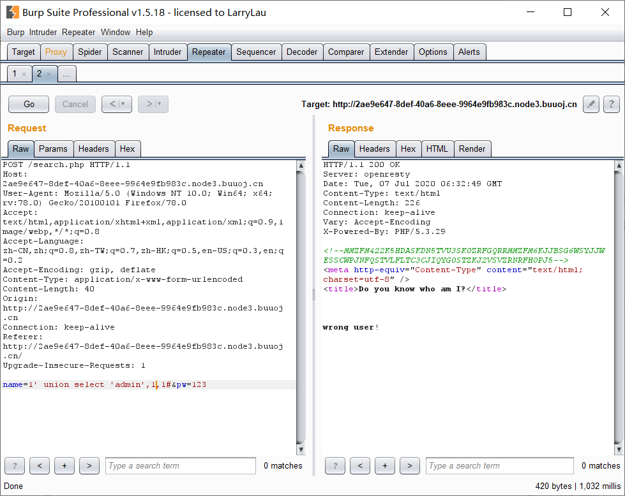Show the request Params view
This screenshot has height=496, width=625.
53,149
